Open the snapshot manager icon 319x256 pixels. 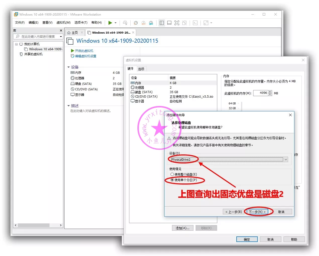pos(151,23)
